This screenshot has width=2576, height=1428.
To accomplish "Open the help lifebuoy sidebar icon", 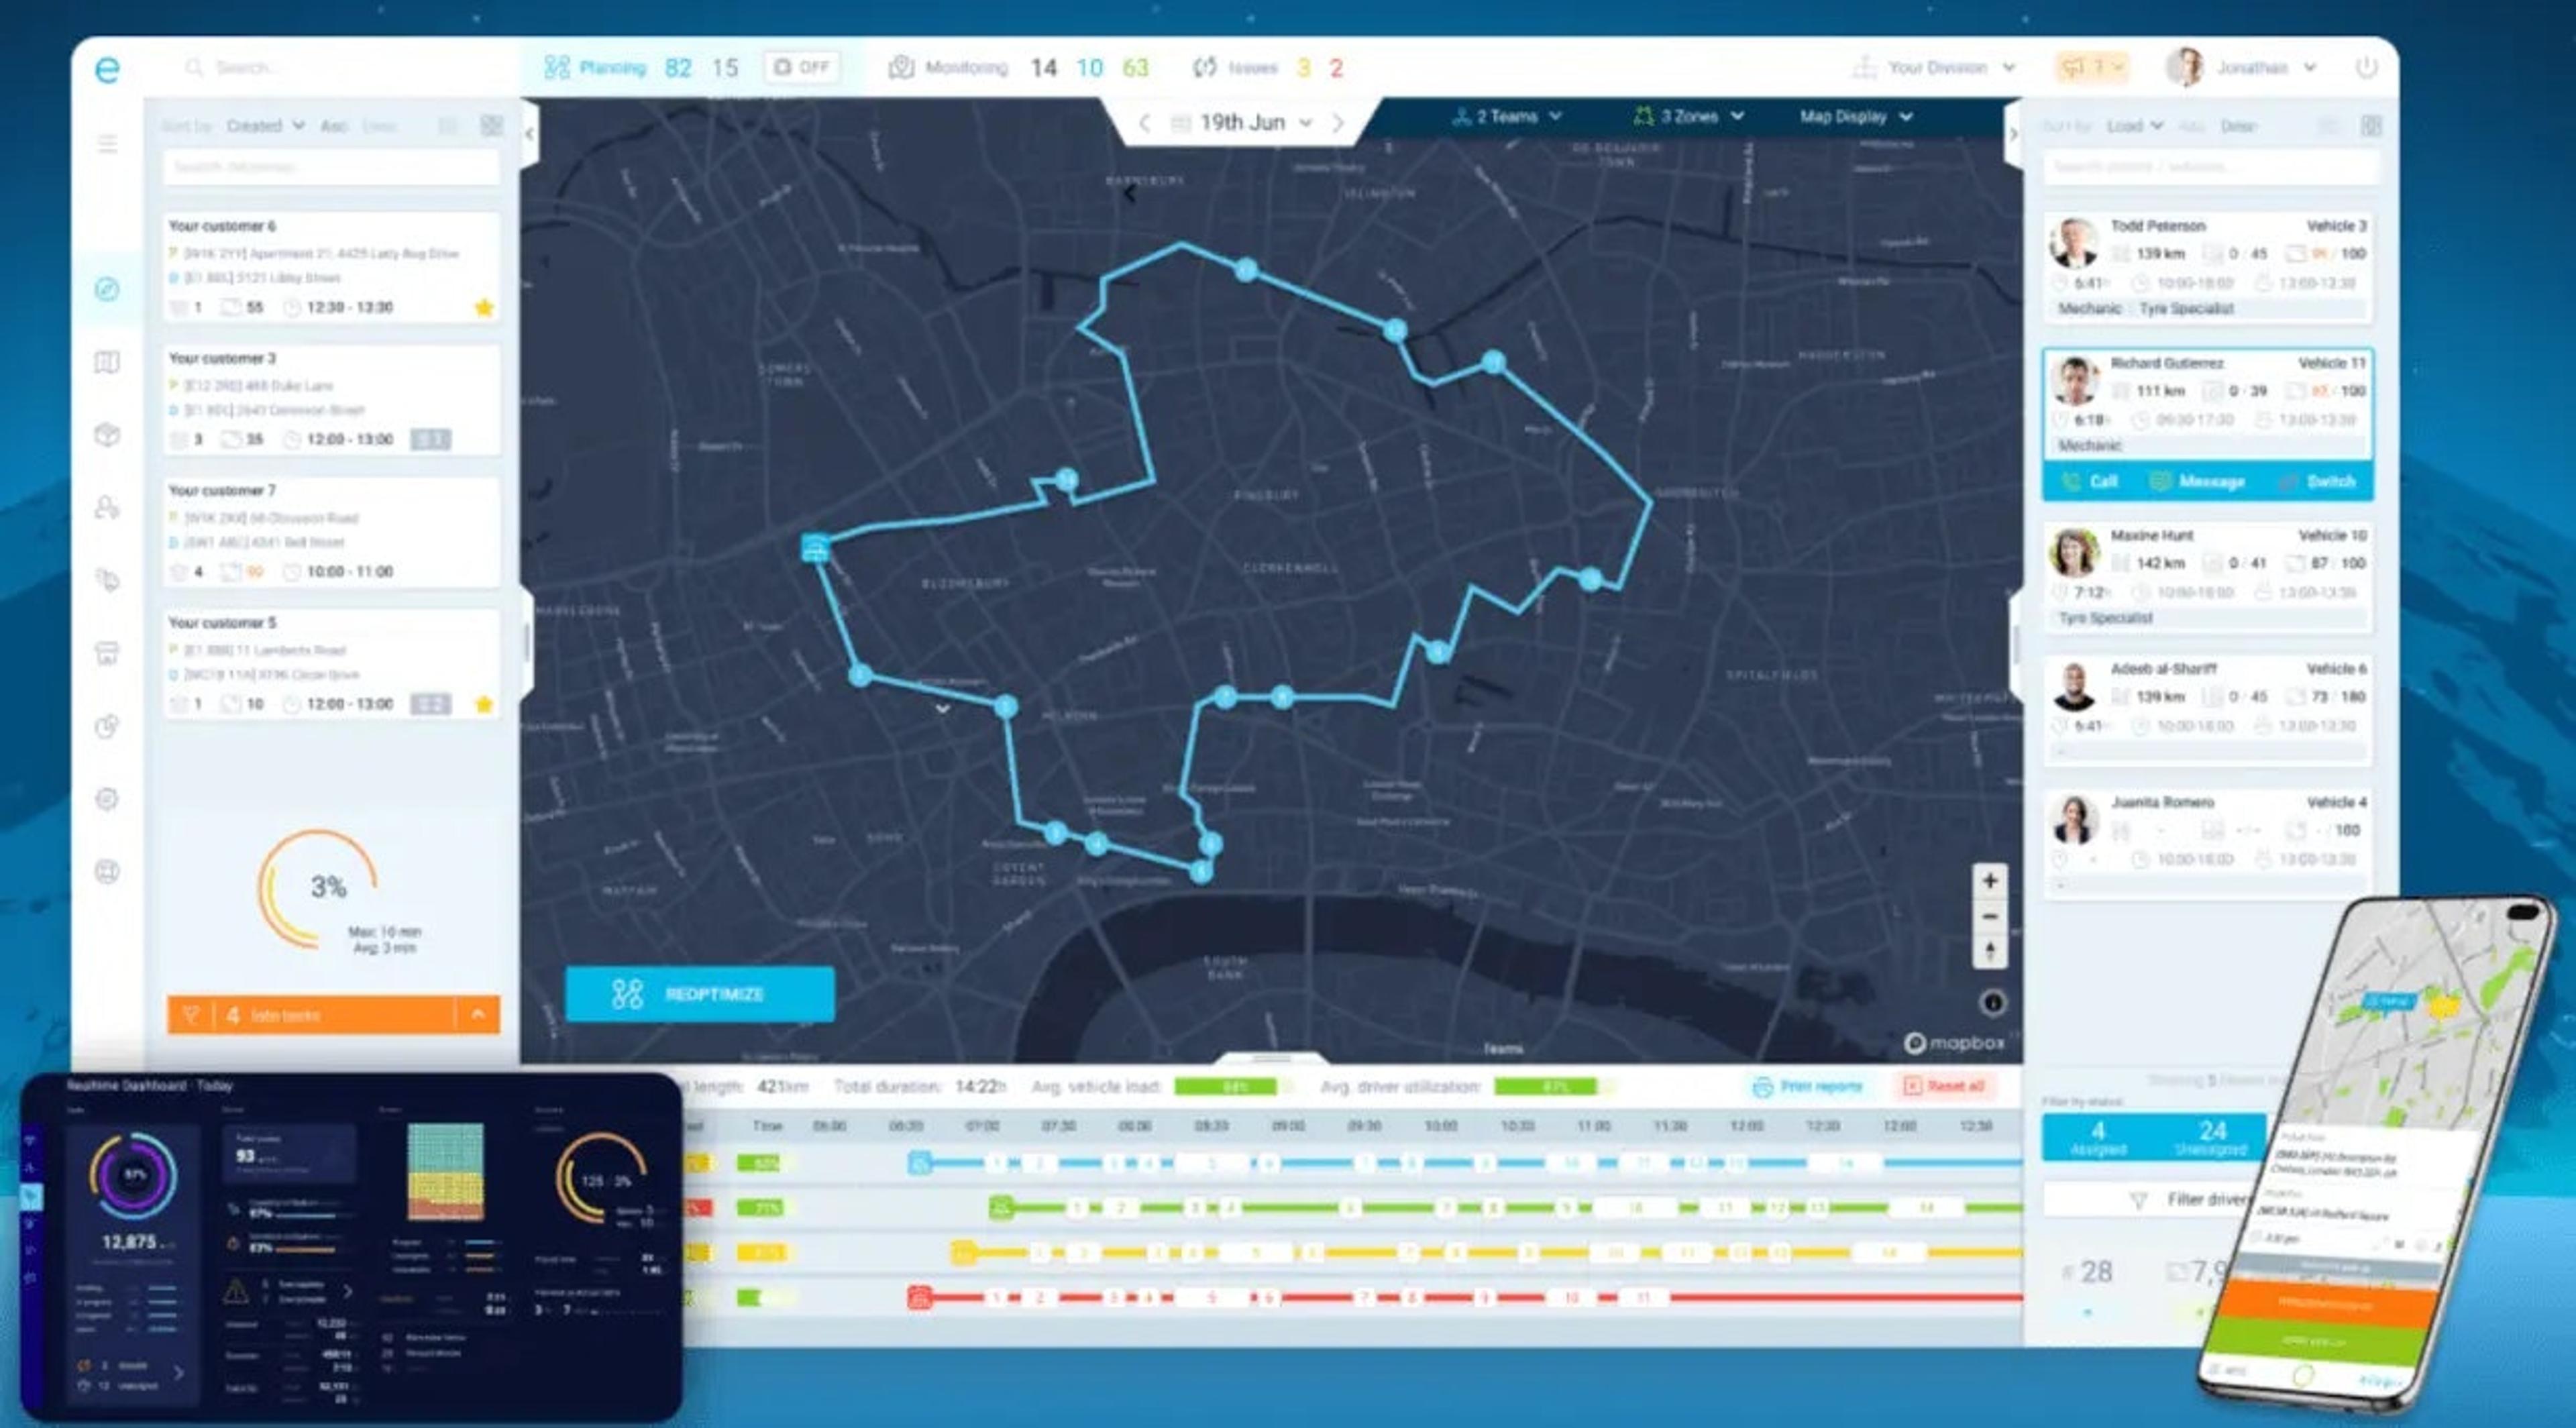I will point(107,872).
